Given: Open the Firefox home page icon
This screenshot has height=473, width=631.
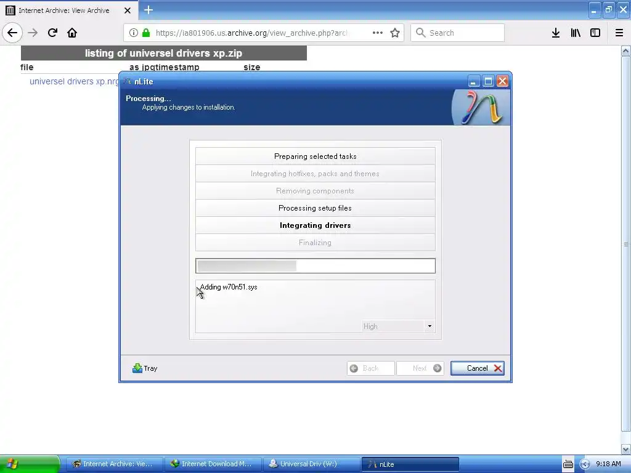Looking at the screenshot, I should point(72,33).
